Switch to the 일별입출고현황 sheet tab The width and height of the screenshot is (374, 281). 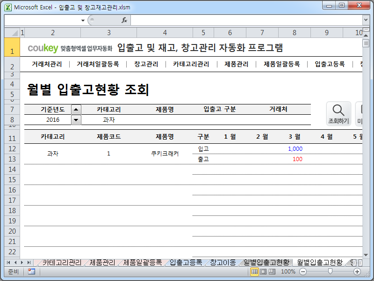pos(266,263)
